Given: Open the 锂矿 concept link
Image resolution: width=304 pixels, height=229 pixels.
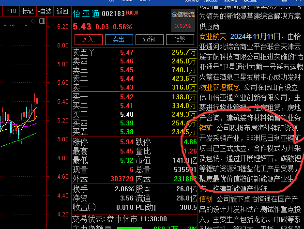Looking at the screenshot, I should [206, 128].
